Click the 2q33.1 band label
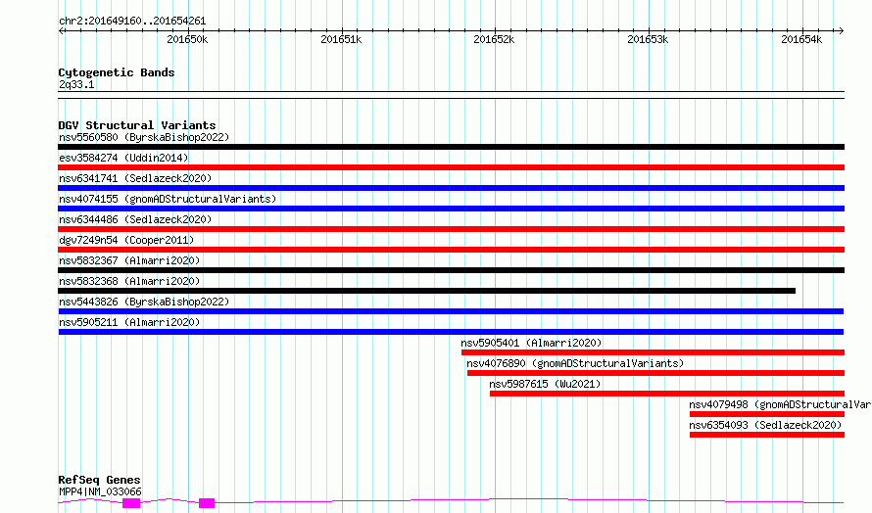This screenshot has width=872, height=513. tap(76, 84)
